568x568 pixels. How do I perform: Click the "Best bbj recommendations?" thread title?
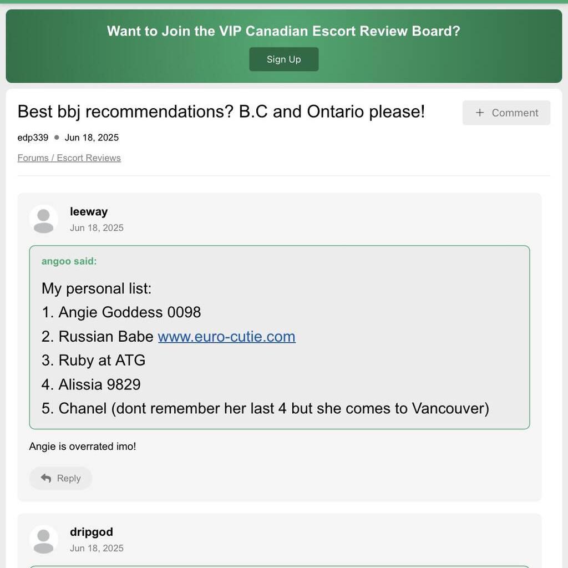coord(221,111)
